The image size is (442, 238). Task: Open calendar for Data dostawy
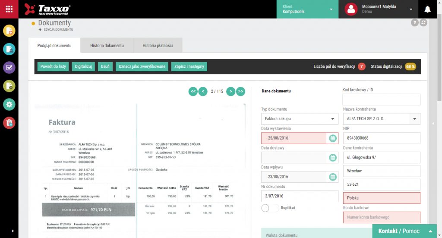click(333, 158)
